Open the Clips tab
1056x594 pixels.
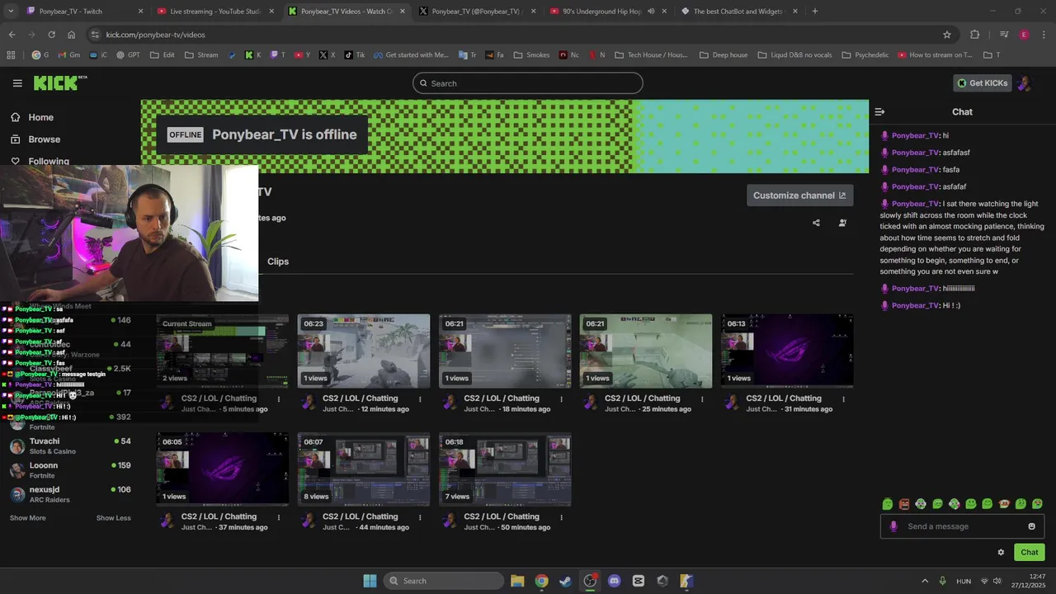278,262
